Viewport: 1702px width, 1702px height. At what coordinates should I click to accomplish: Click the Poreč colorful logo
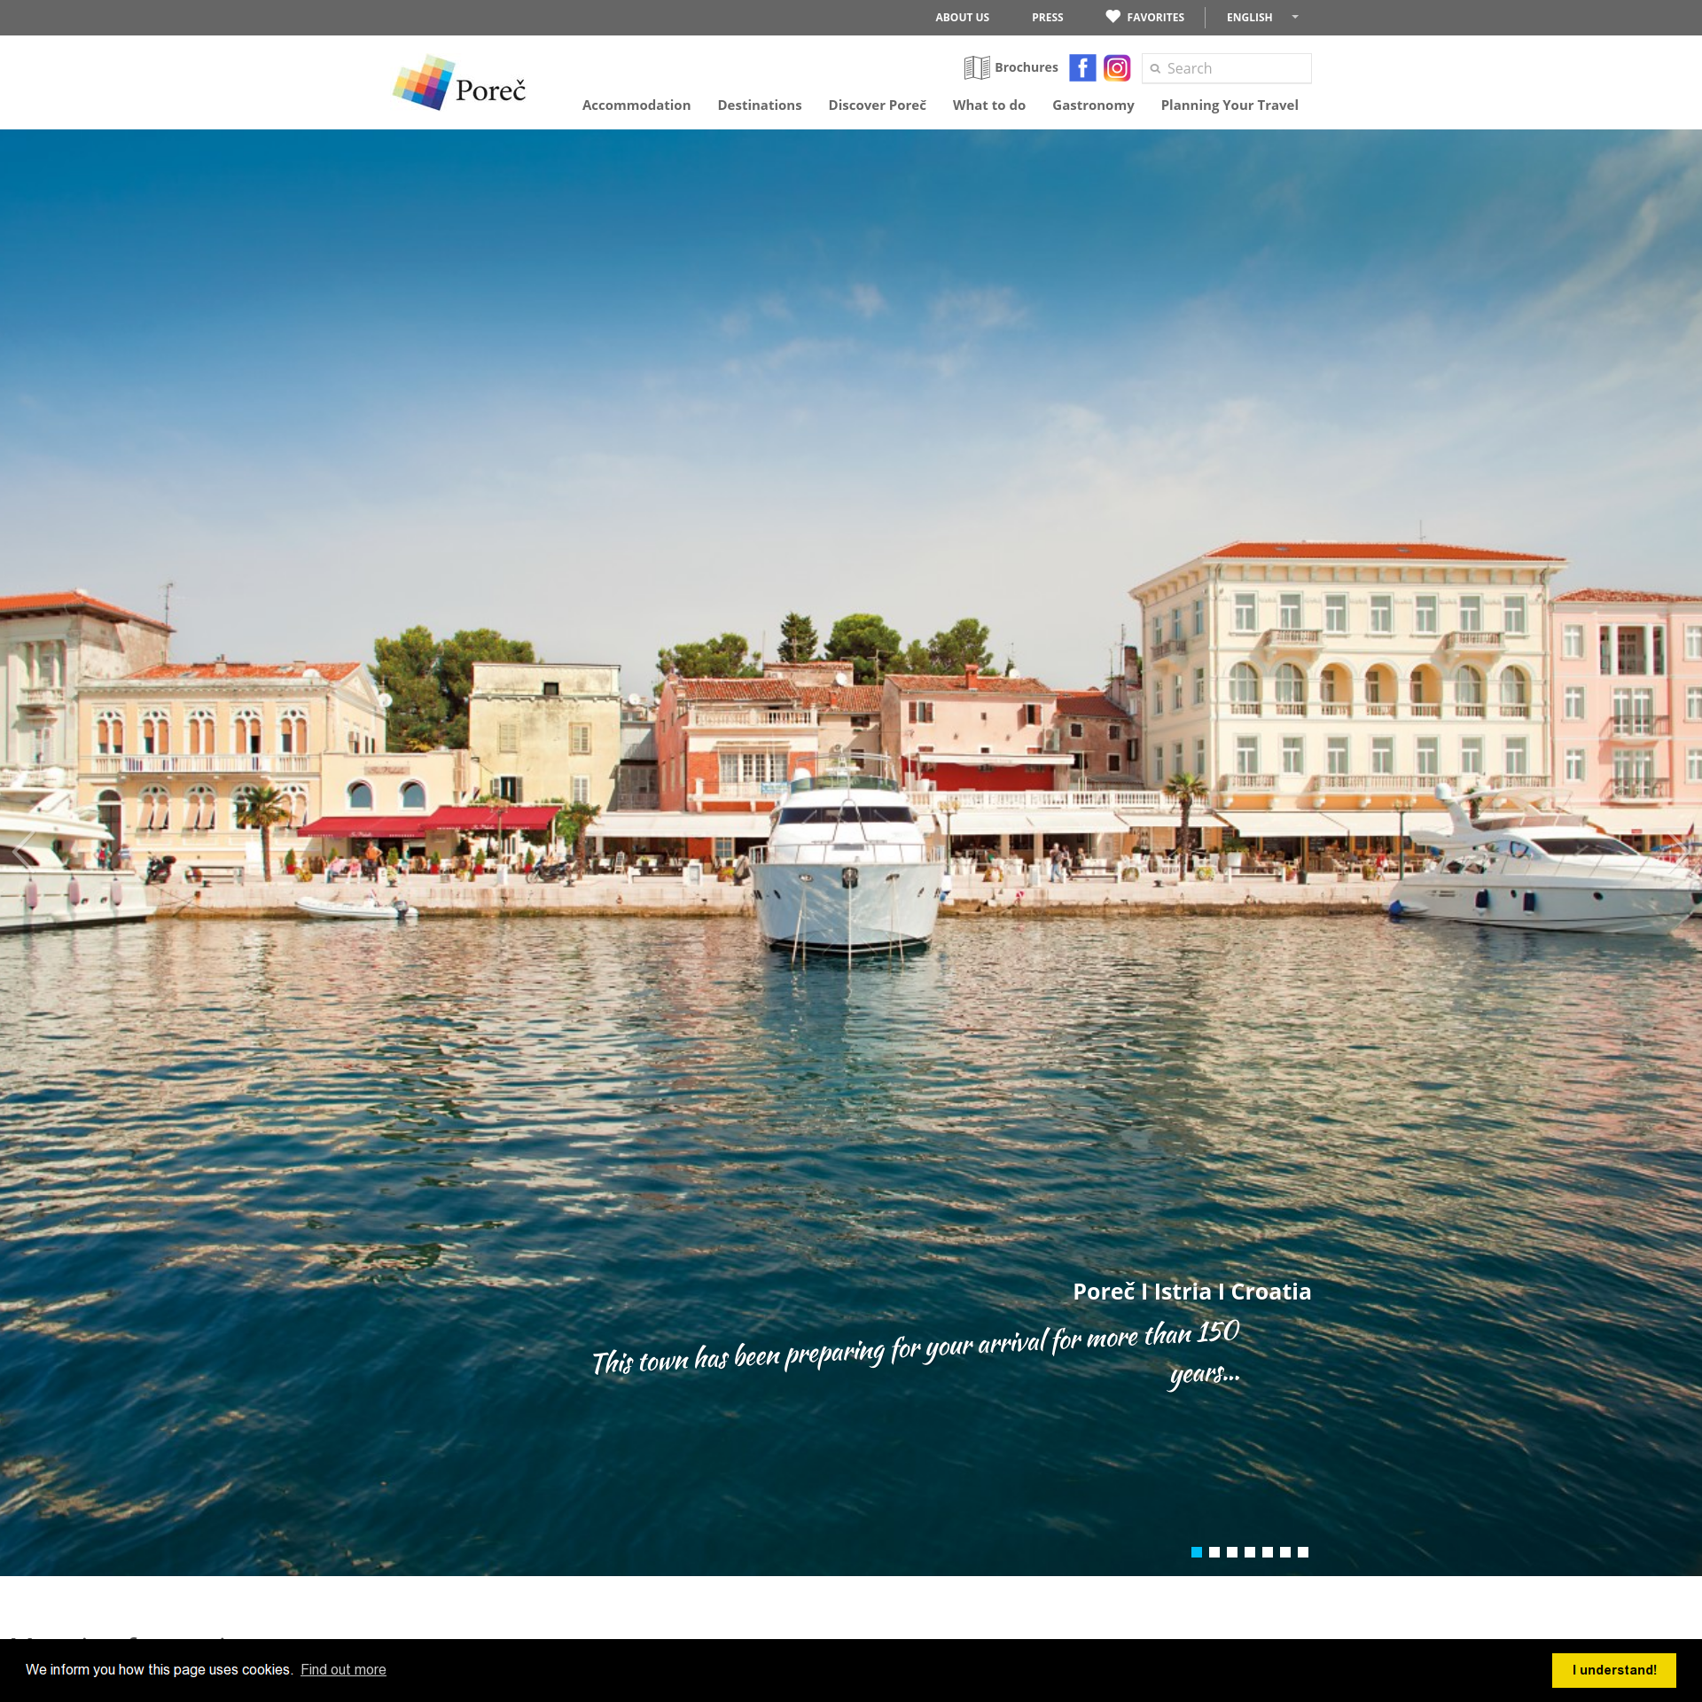[x=459, y=83]
